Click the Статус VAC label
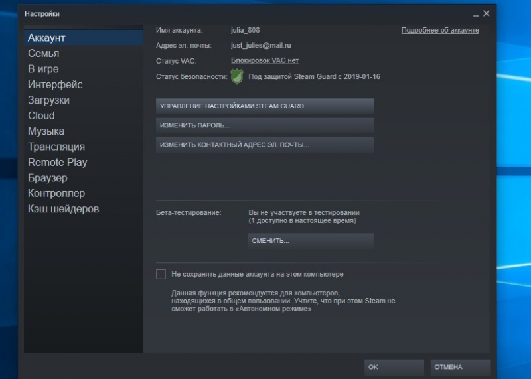531x379 pixels. click(176, 61)
